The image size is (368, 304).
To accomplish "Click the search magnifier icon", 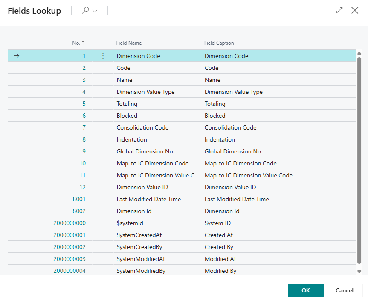I will pos(85,11).
